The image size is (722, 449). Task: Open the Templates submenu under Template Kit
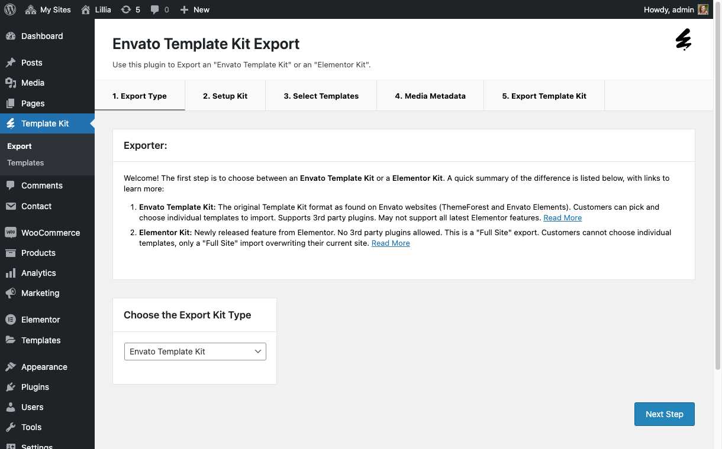pyautogui.click(x=25, y=163)
